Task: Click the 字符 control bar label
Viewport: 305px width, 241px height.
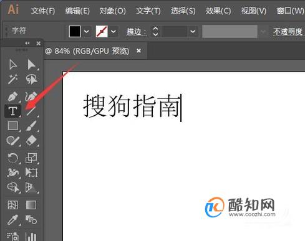Action: [19, 31]
